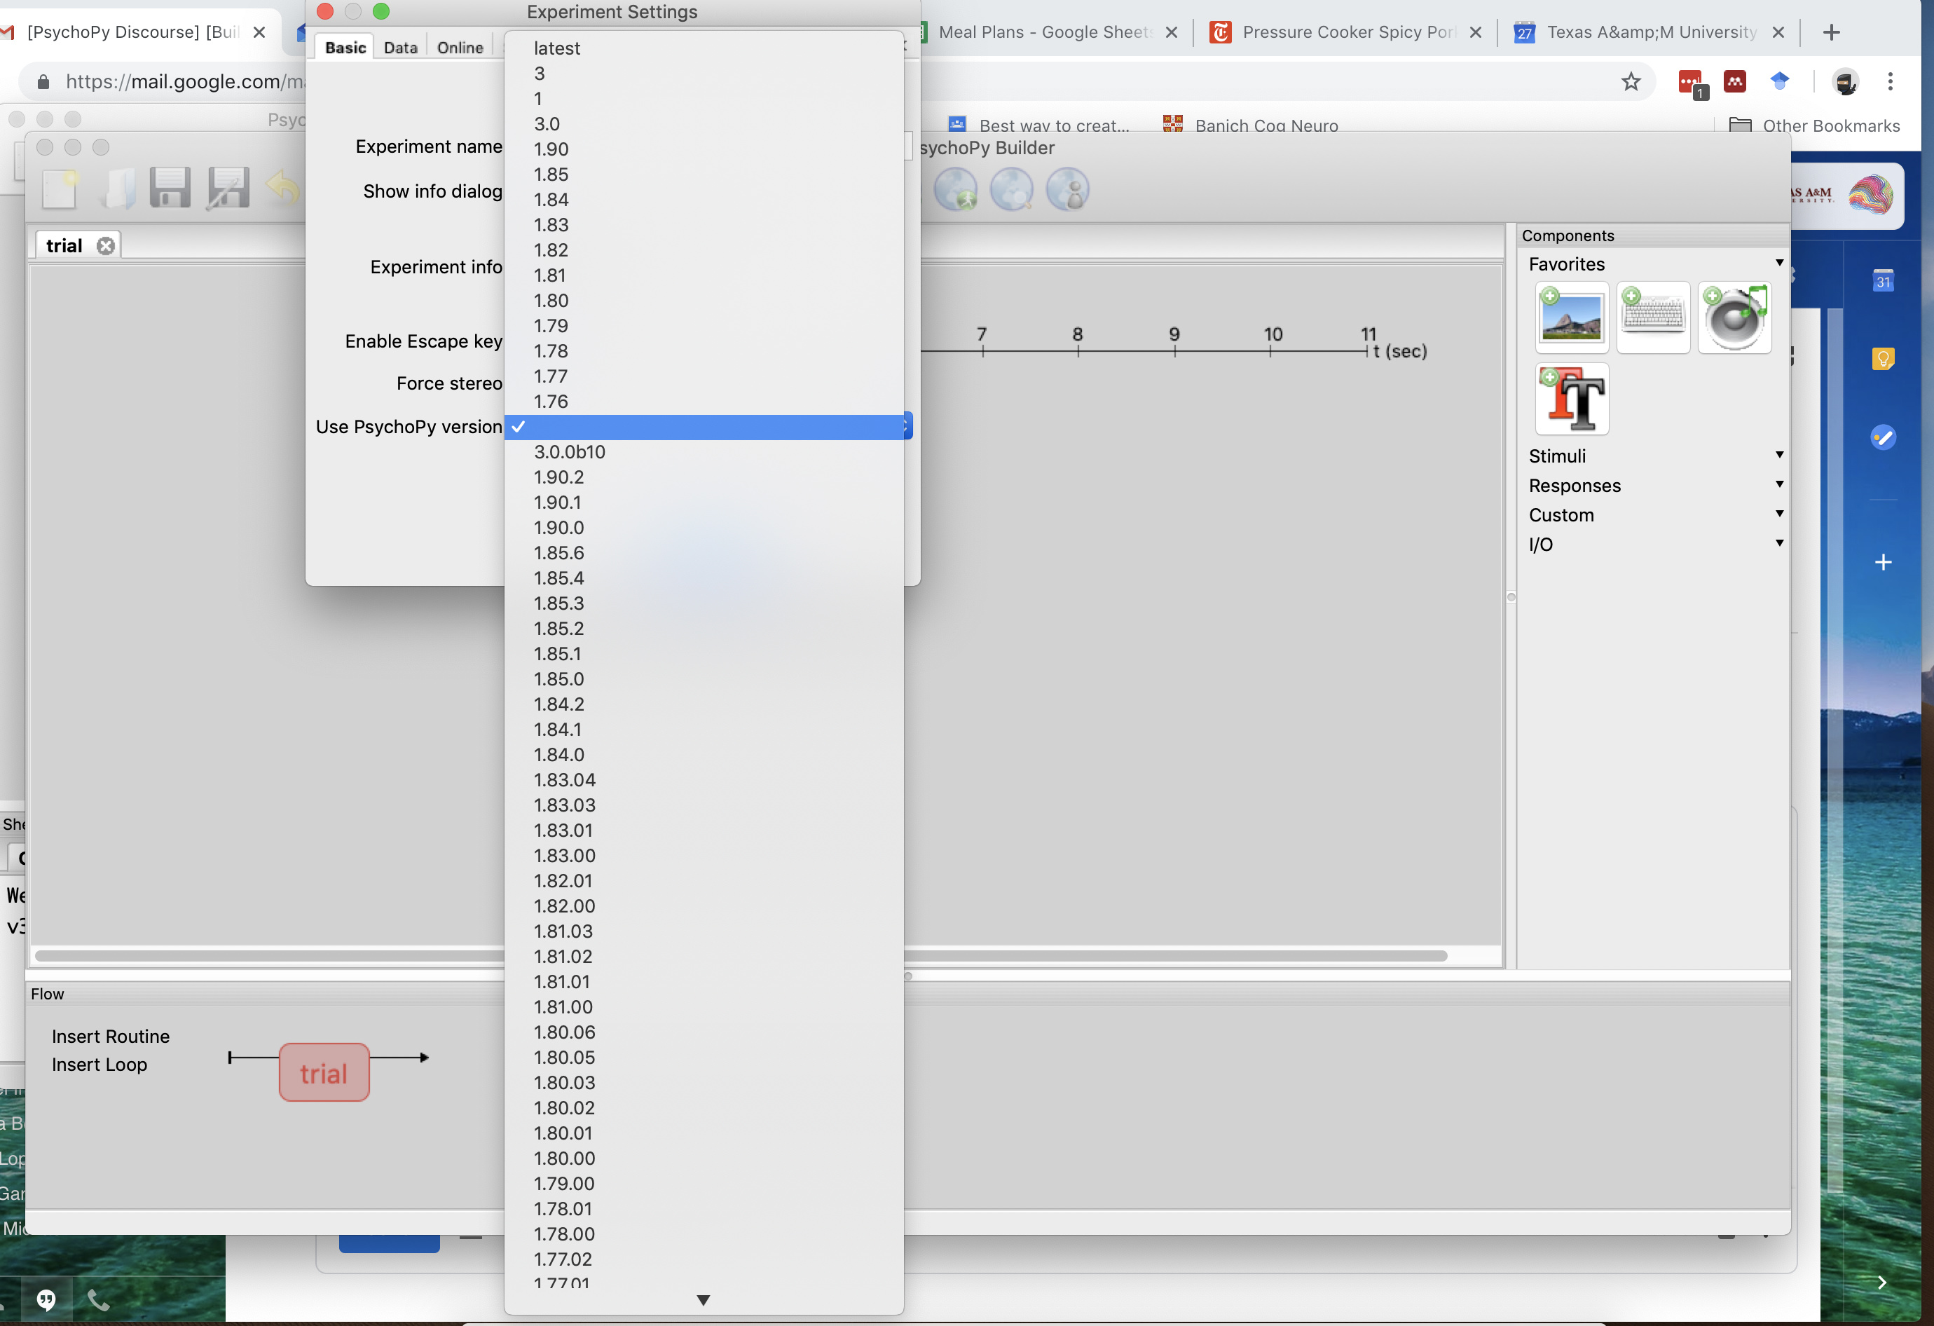Click the Save icon in Builder toolbar

click(x=170, y=188)
